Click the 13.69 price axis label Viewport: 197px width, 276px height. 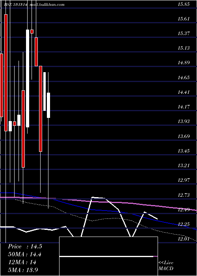(184, 136)
